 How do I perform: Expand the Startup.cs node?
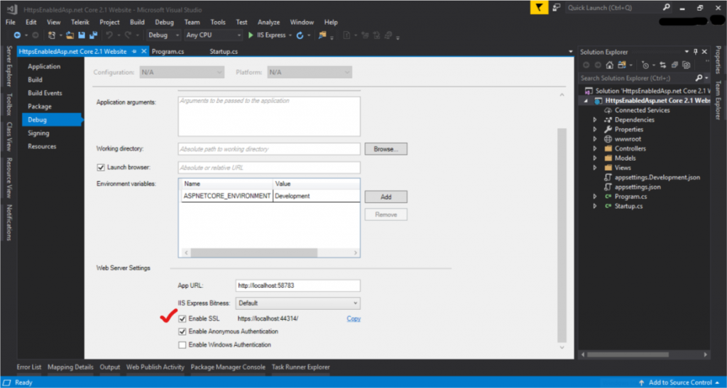click(595, 206)
